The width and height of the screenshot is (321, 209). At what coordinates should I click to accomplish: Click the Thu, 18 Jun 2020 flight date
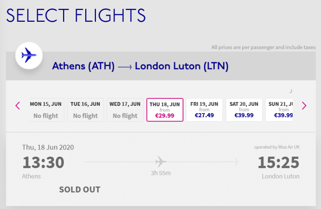48,147
